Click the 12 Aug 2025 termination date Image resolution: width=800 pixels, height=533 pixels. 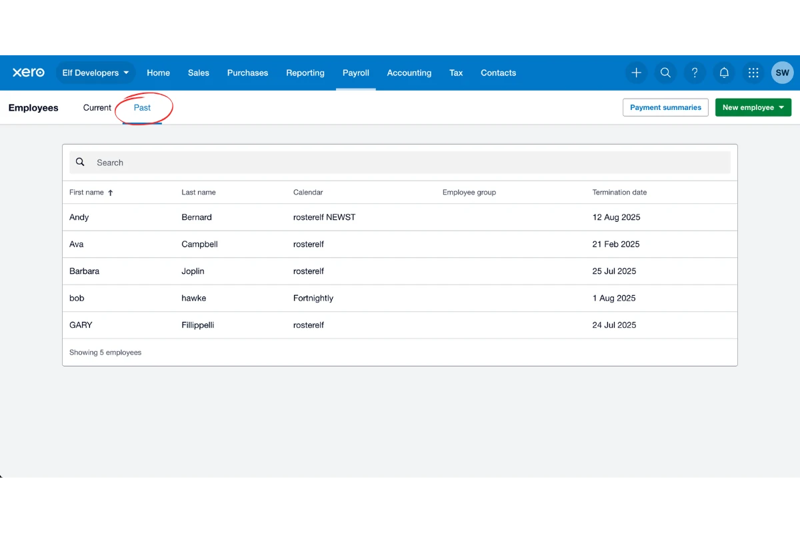click(616, 217)
